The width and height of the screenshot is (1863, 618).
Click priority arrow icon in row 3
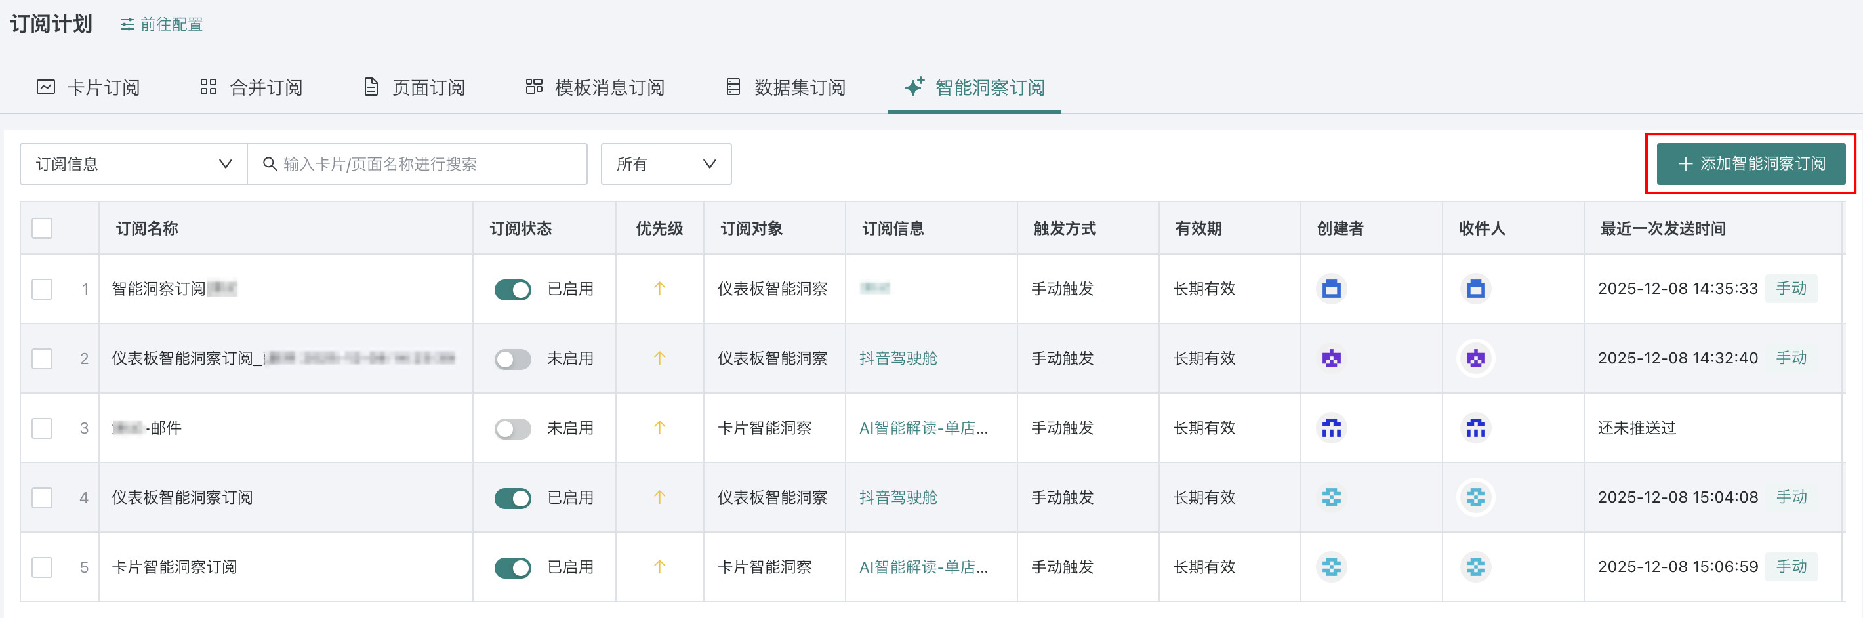[659, 428]
